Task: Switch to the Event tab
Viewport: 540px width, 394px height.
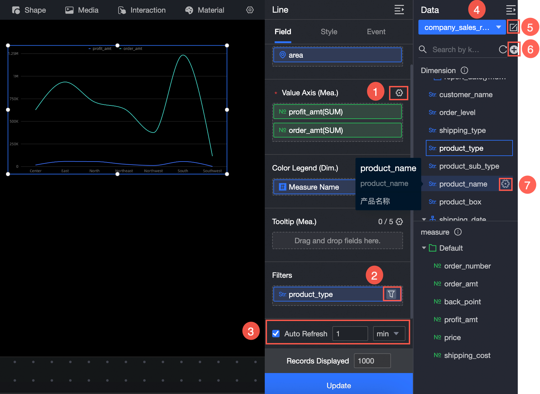Action: pos(376,32)
